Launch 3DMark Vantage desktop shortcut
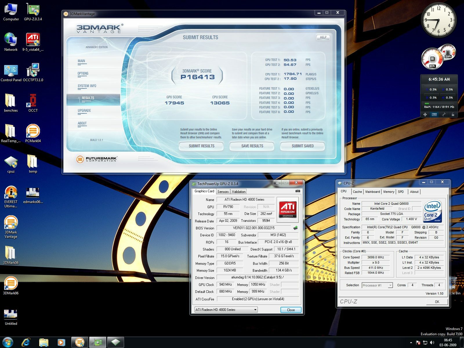 click(11, 227)
